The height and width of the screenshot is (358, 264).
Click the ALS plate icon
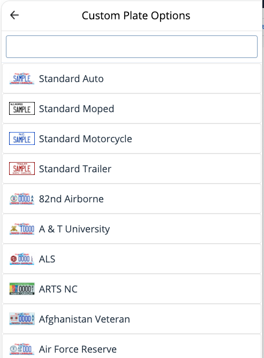22,259
